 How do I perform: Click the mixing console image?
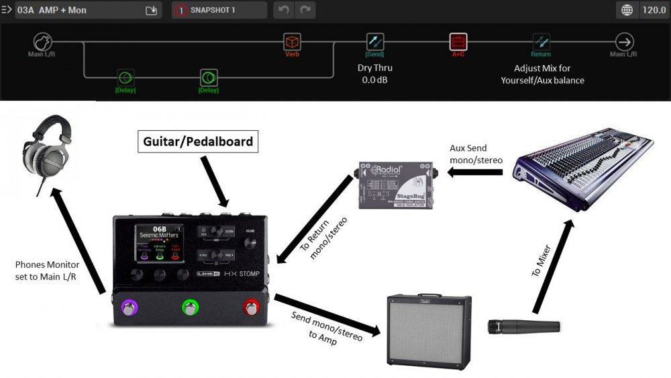584,169
